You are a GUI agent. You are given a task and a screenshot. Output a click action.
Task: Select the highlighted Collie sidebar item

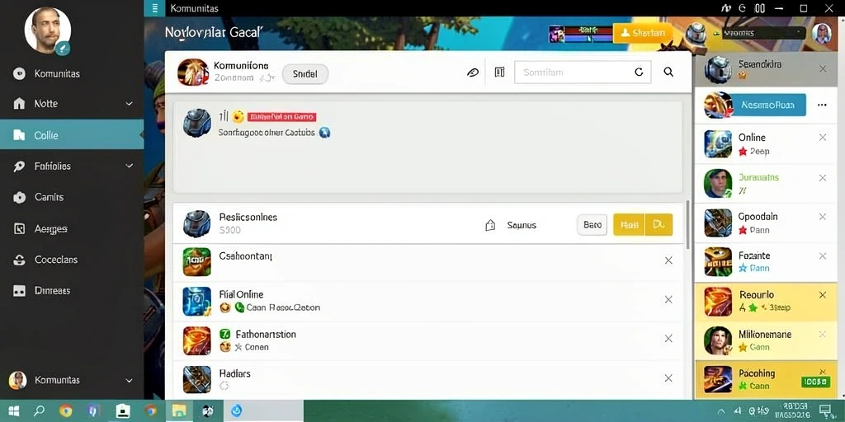pos(72,135)
